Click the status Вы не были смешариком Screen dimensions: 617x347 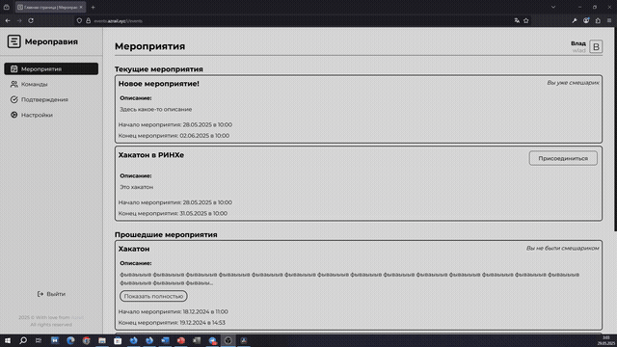[563, 248]
